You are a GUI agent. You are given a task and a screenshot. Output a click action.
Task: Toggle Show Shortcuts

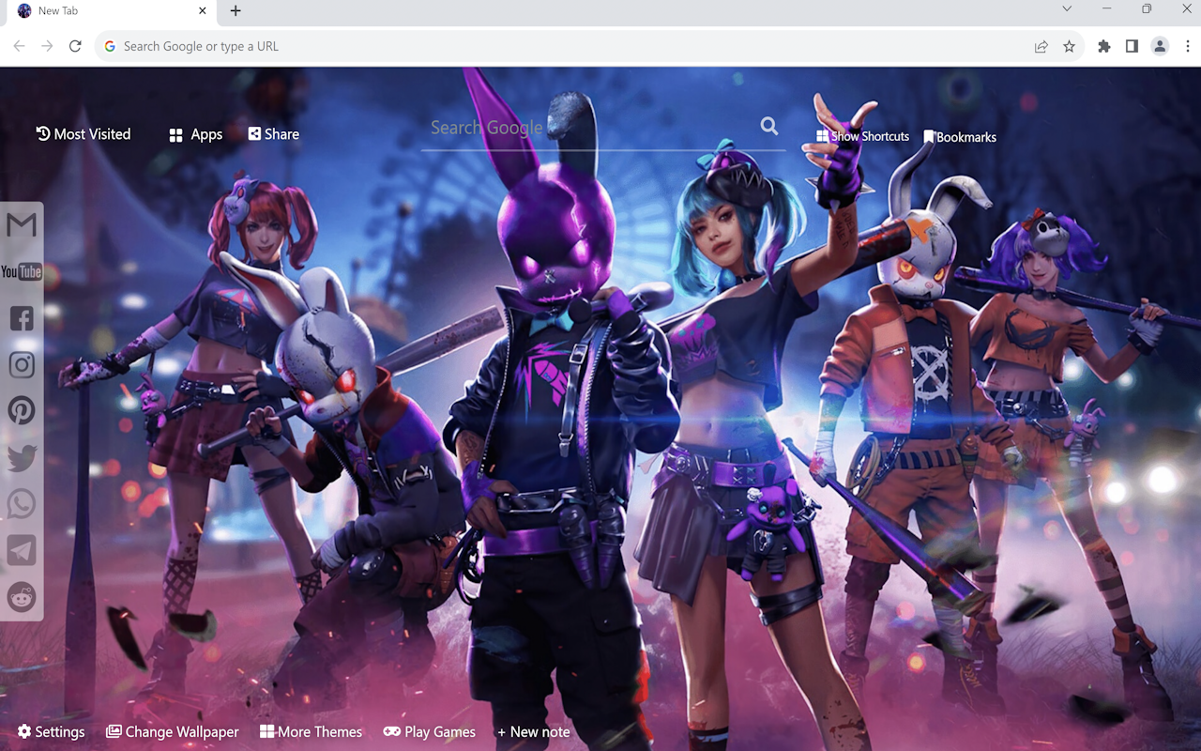[x=862, y=136]
